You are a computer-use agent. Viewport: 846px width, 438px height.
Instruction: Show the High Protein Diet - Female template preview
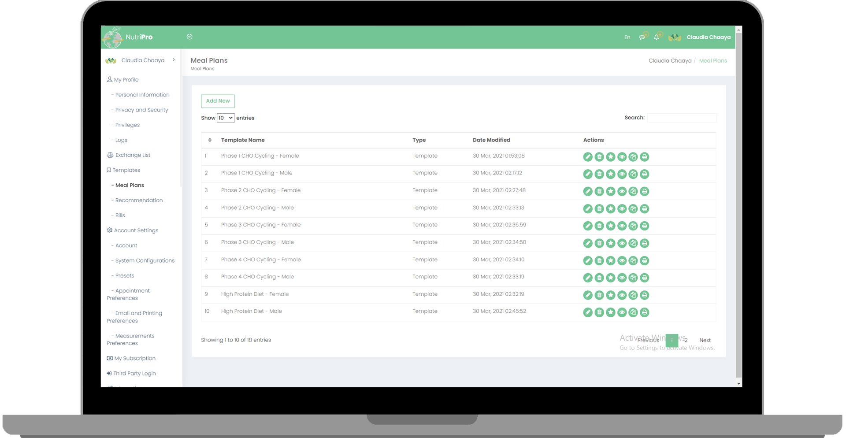coord(622,295)
